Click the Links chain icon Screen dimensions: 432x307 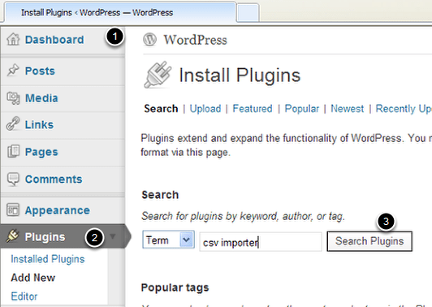click(x=13, y=123)
